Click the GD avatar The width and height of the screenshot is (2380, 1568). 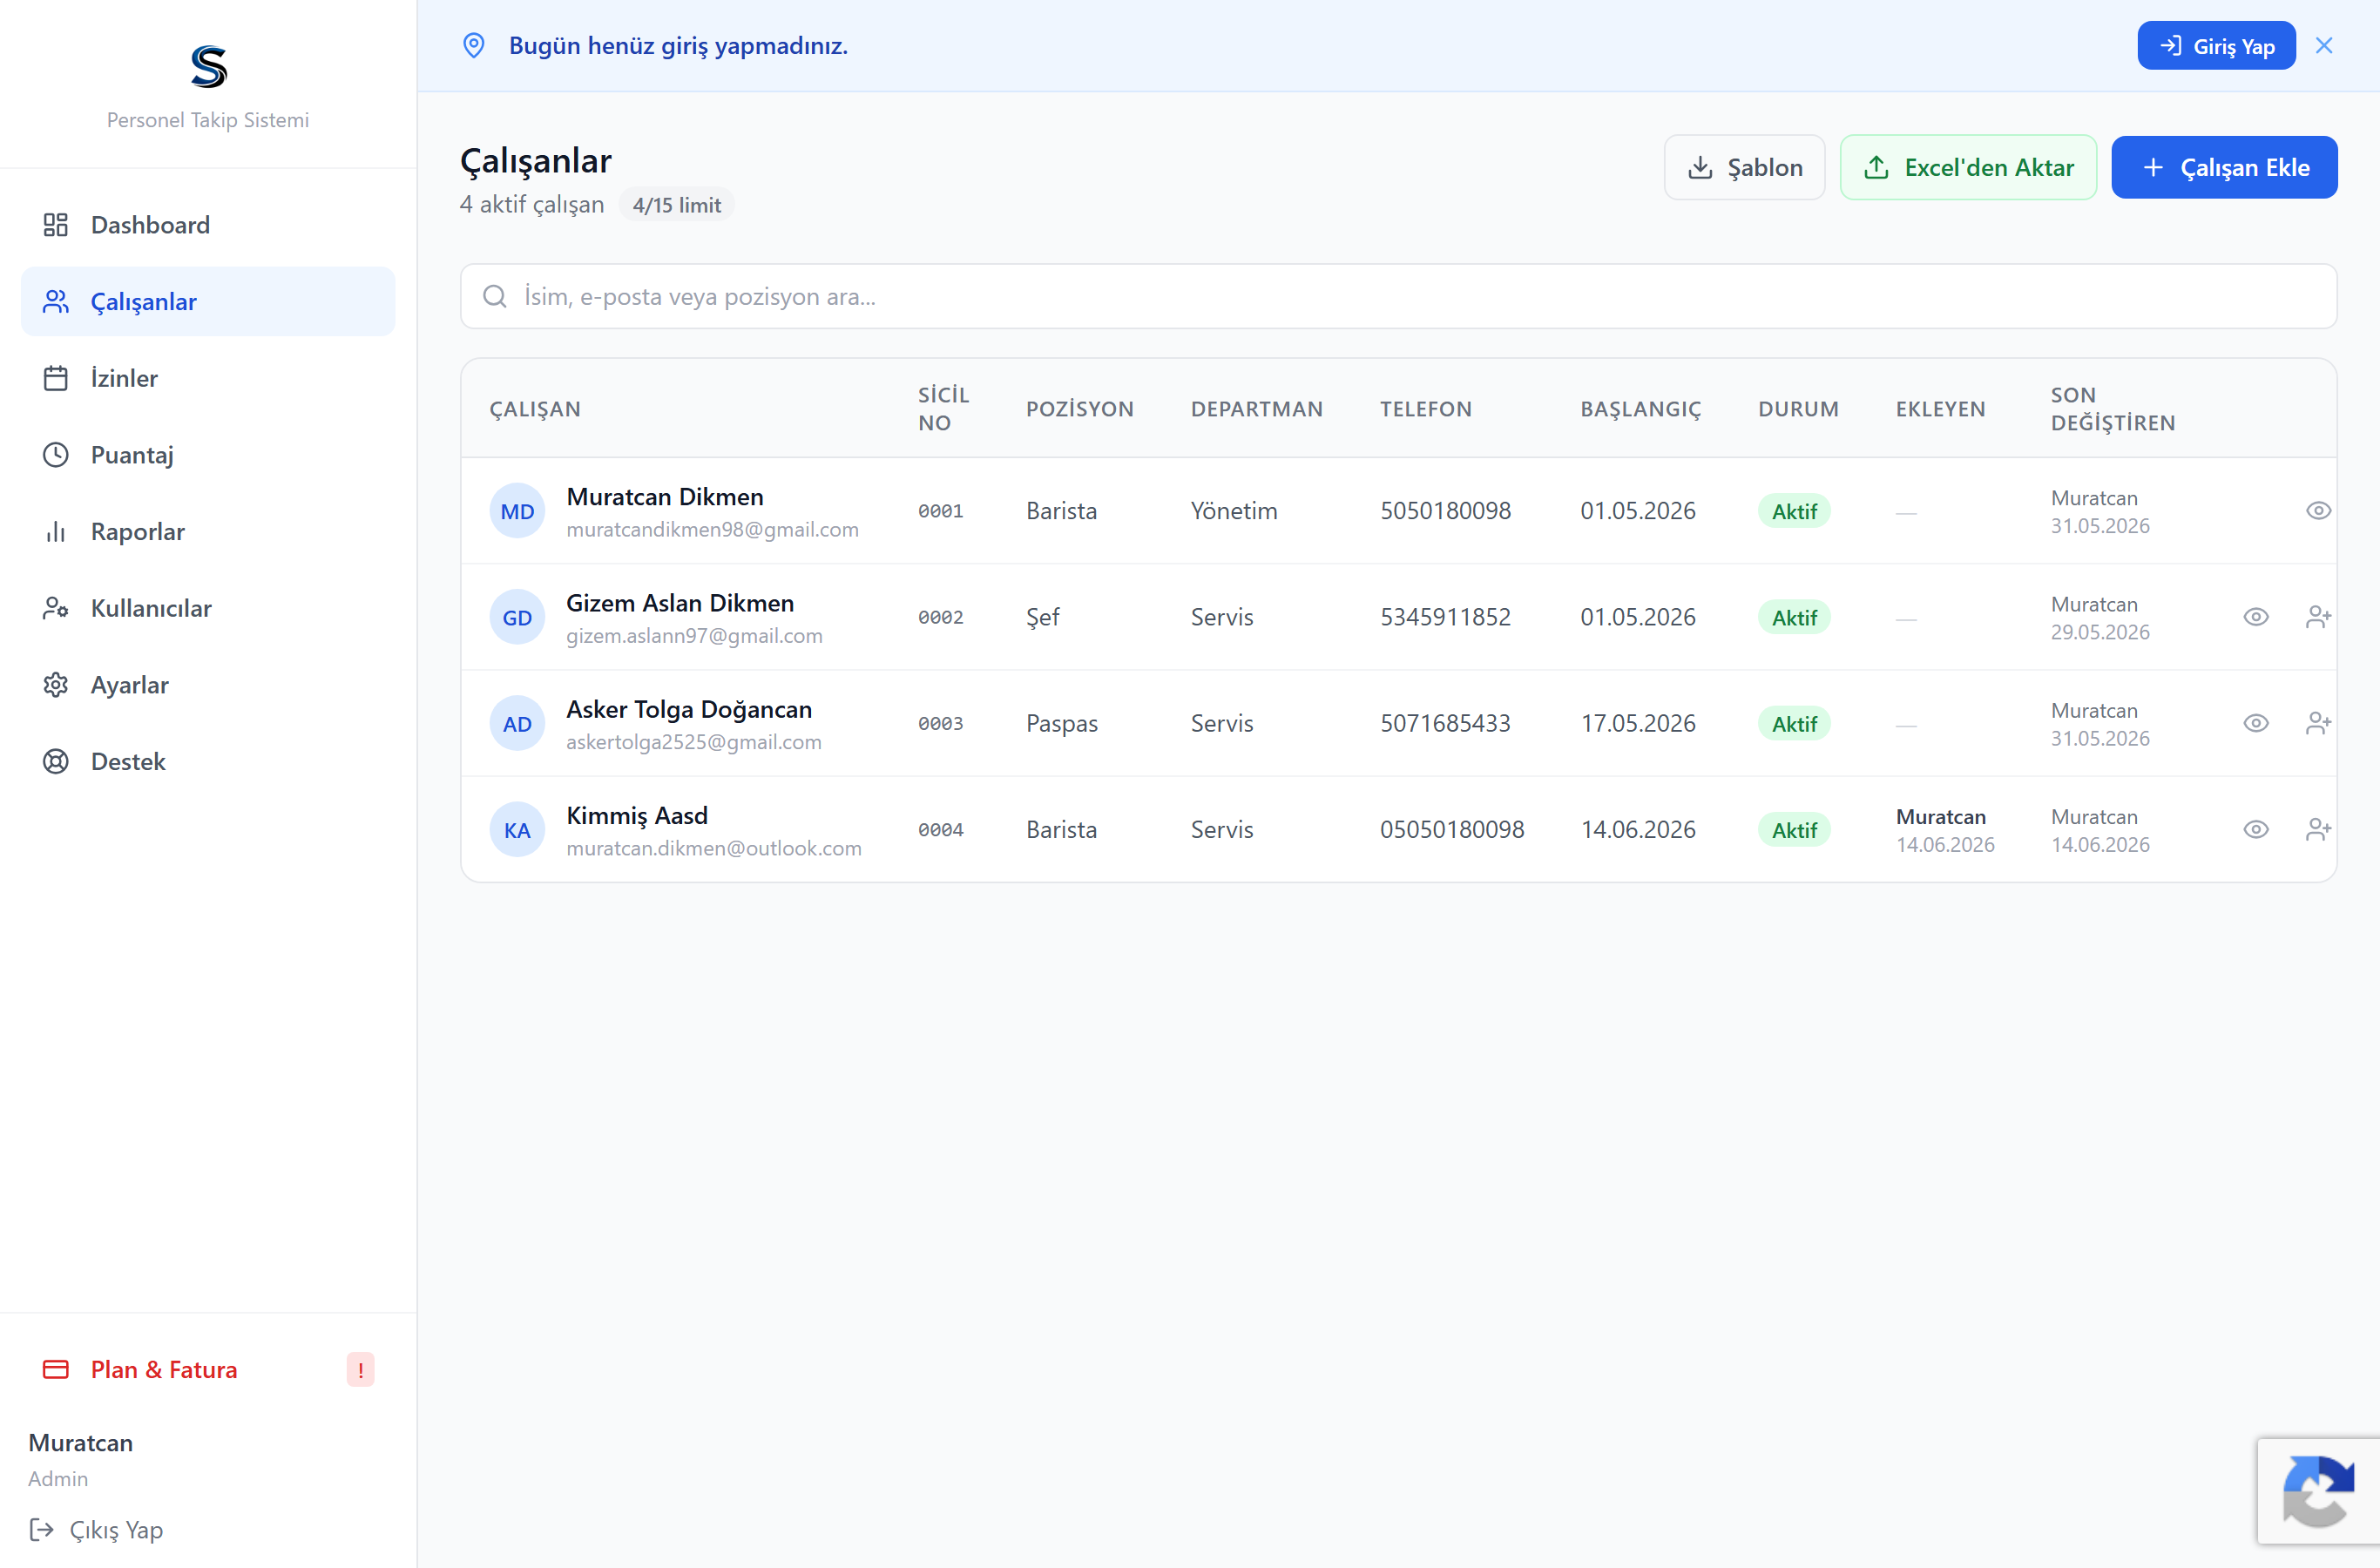point(517,617)
